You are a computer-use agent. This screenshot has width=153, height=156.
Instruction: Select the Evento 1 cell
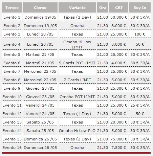pyautogui.click(x=12, y=17)
